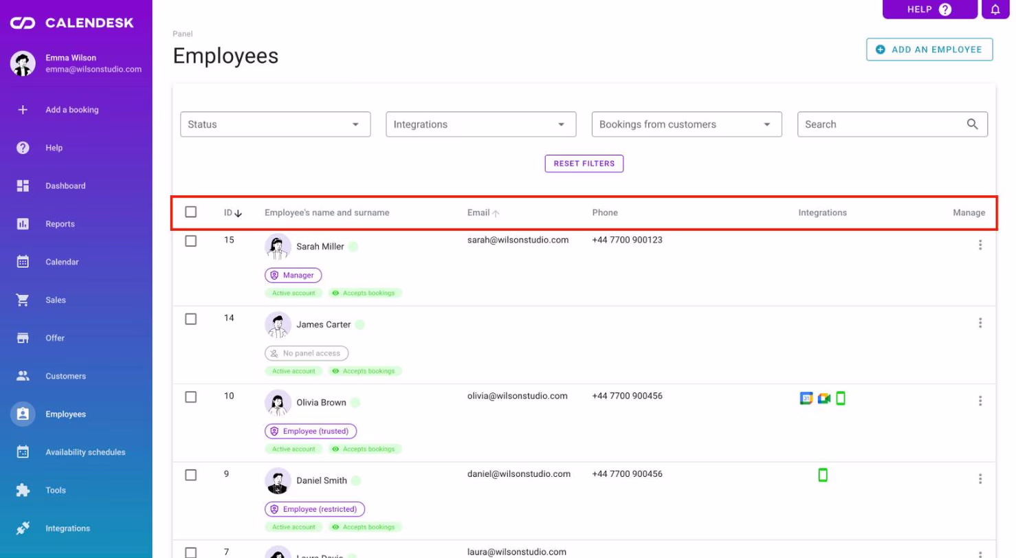
Task: Open three-dot menu for Olivia Brown
Action: (x=980, y=401)
